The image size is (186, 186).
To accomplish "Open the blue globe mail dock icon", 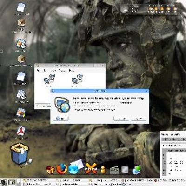I will click(x=75, y=167).
